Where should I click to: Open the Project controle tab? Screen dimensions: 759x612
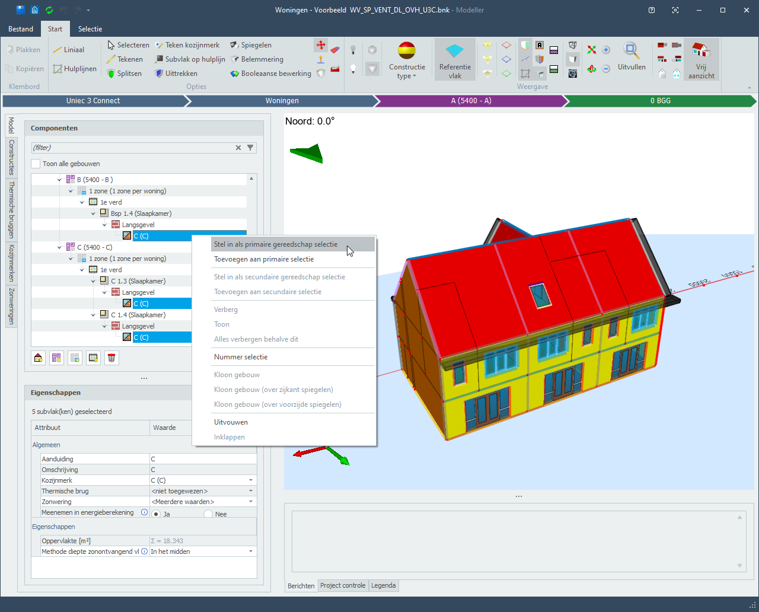click(343, 585)
